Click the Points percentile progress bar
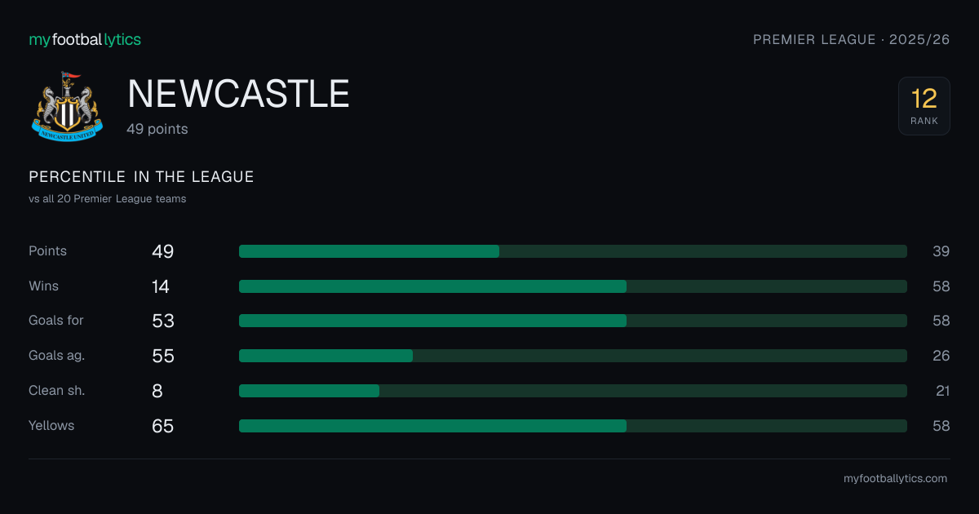Viewport: 979px width, 514px height. (x=573, y=251)
